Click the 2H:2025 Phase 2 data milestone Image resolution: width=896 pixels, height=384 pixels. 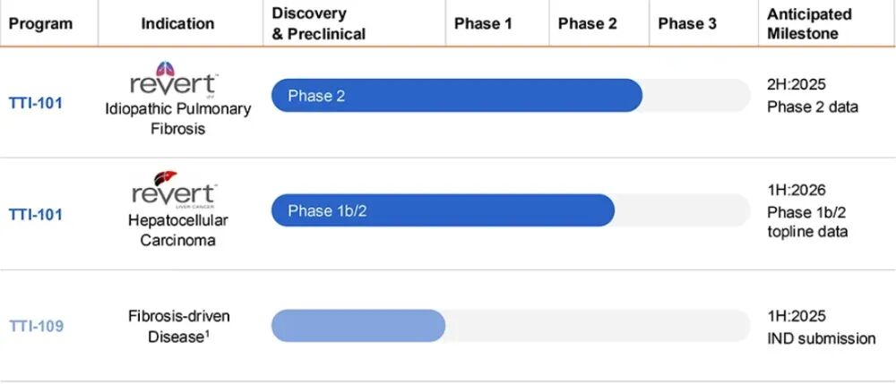coord(813,96)
